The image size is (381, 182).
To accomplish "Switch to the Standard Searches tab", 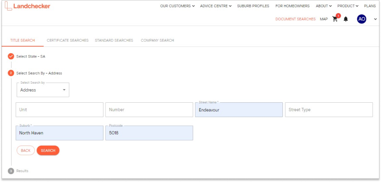I will [114, 40].
